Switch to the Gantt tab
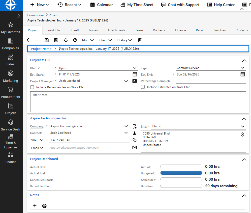The image size is (251, 213). tap(75, 30)
